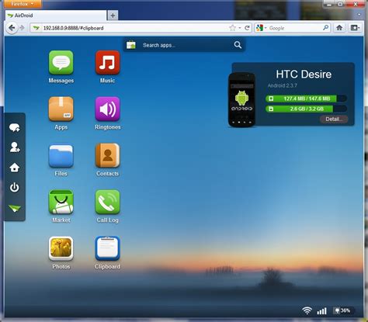Open the Clipboard icon

tap(107, 248)
